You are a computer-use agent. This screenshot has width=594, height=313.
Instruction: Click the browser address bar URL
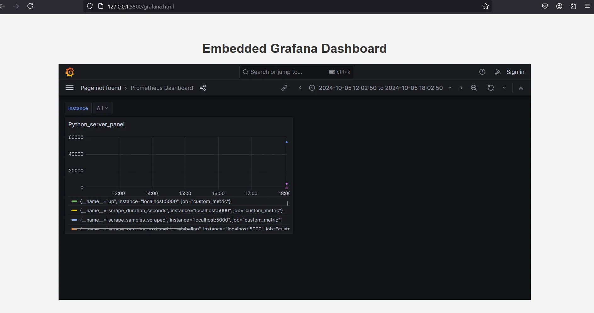coord(141,6)
